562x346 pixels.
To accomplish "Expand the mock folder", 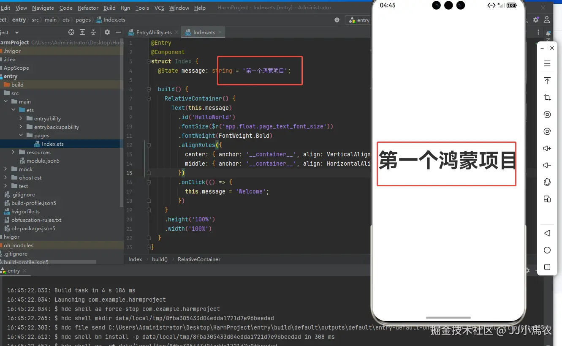I will click(x=5, y=169).
